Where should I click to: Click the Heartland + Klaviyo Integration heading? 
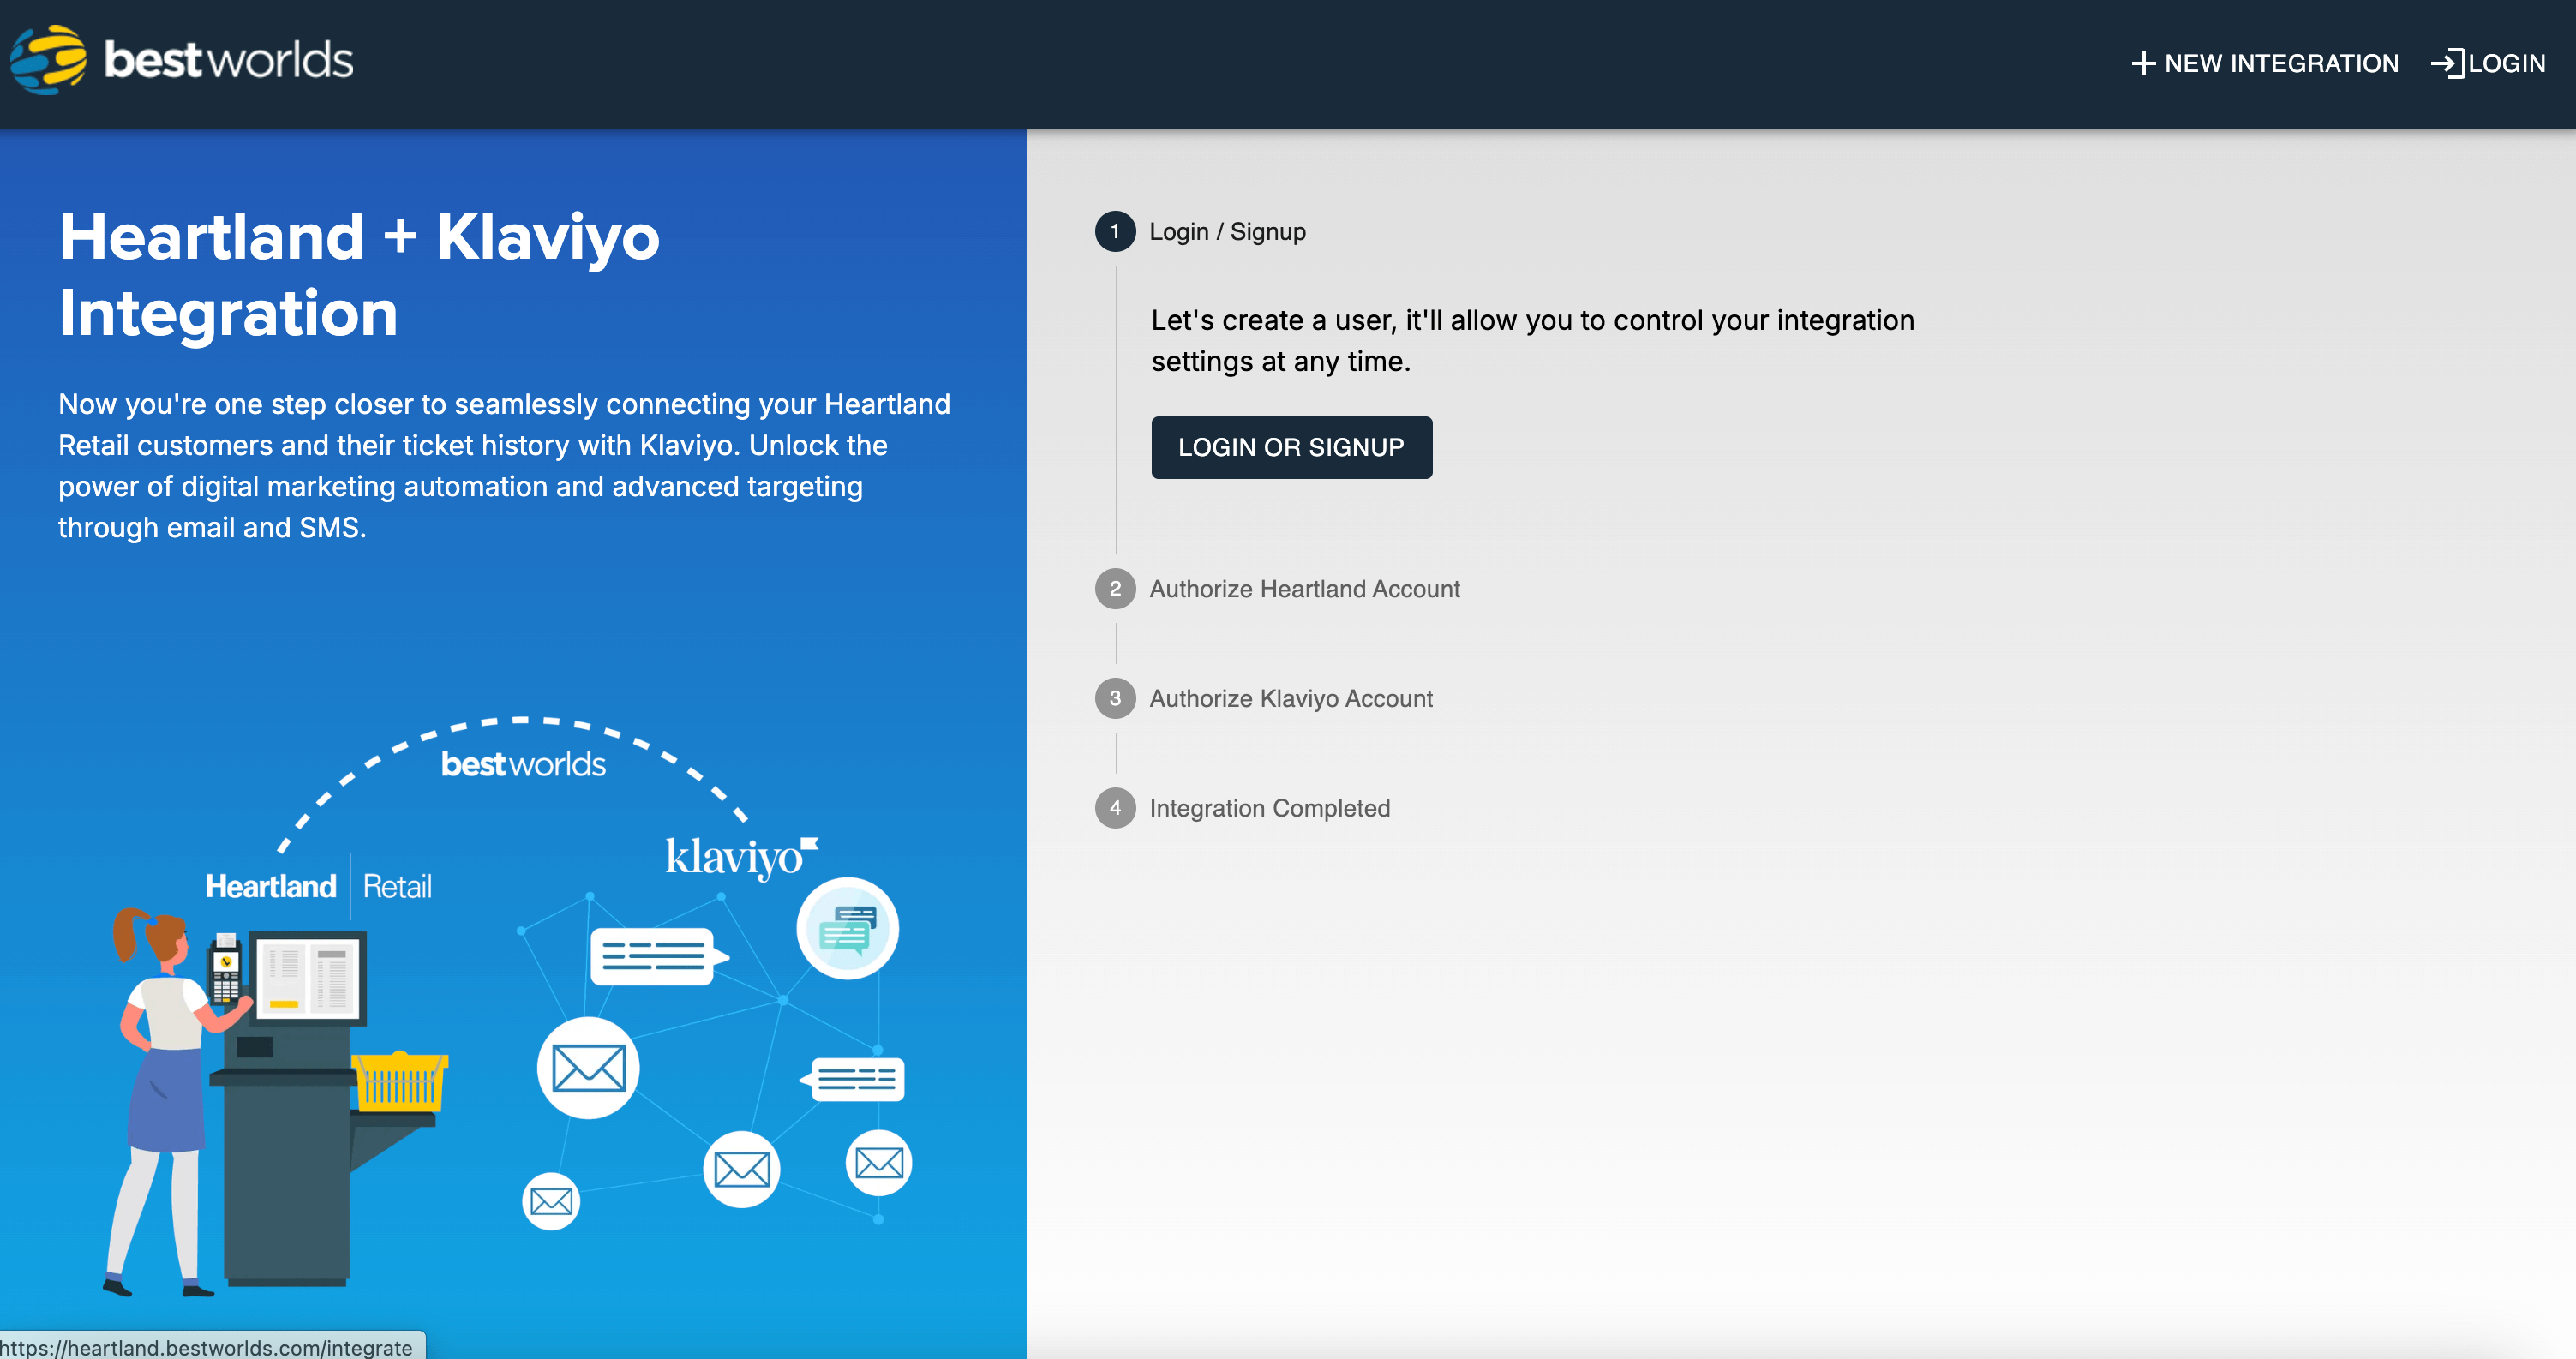click(359, 274)
